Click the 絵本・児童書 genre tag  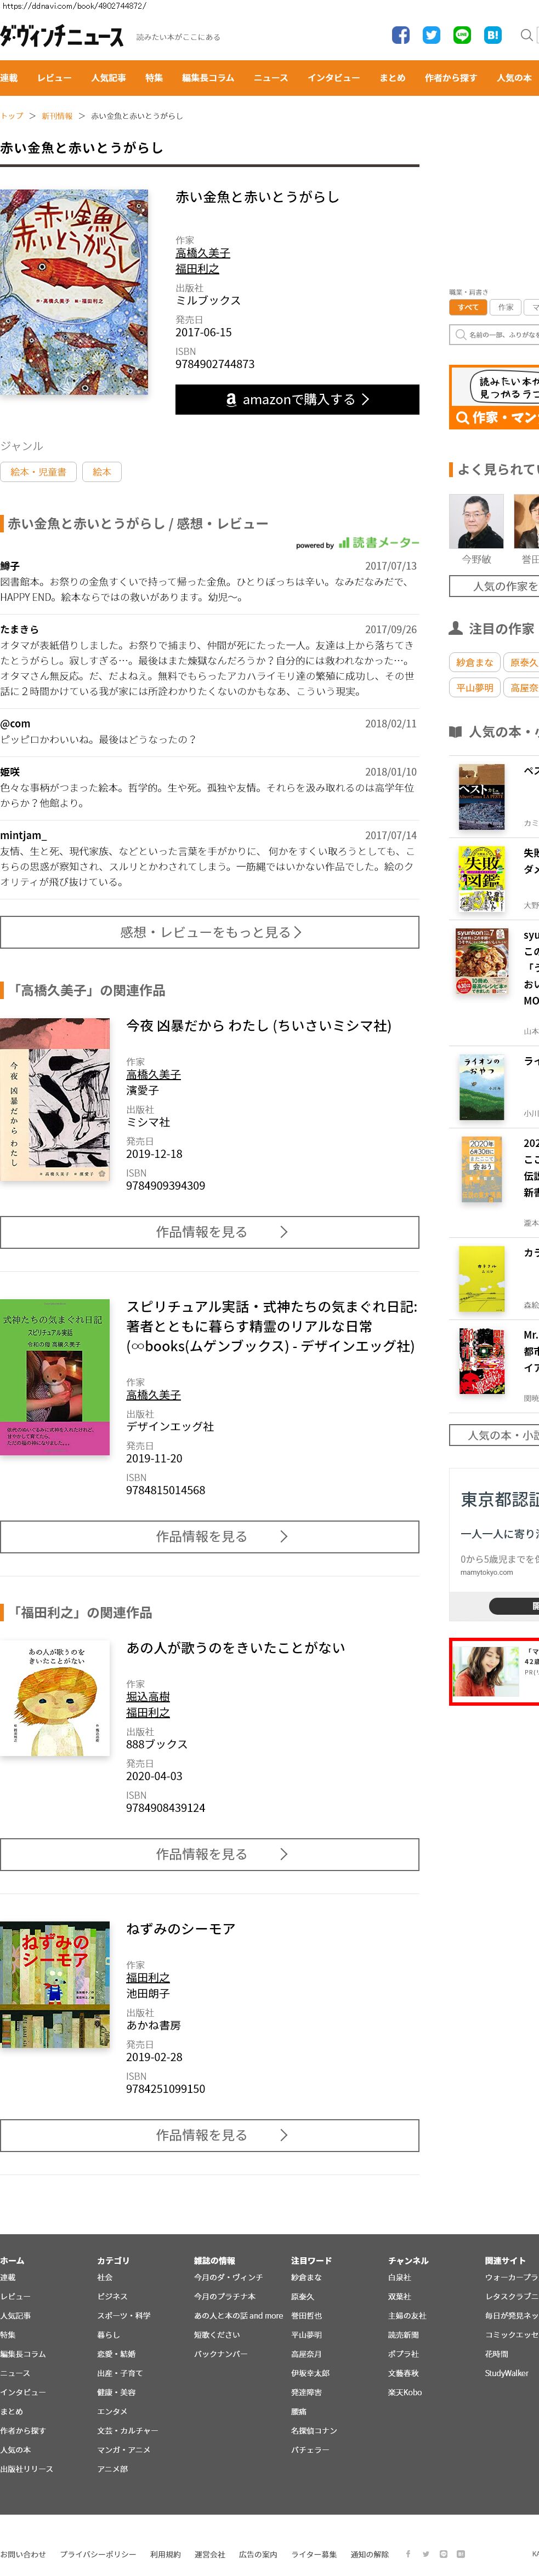tap(38, 472)
